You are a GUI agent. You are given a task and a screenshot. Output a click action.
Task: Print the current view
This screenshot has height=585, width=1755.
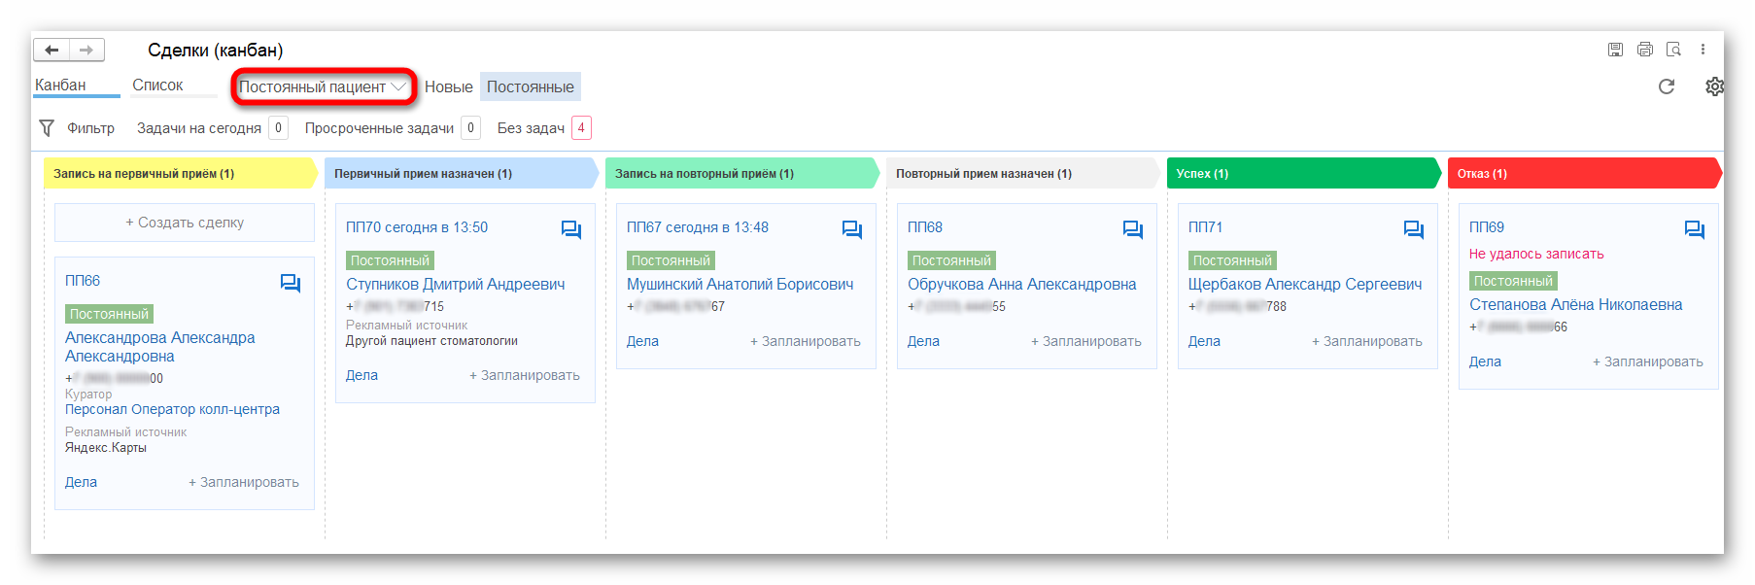click(1644, 50)
